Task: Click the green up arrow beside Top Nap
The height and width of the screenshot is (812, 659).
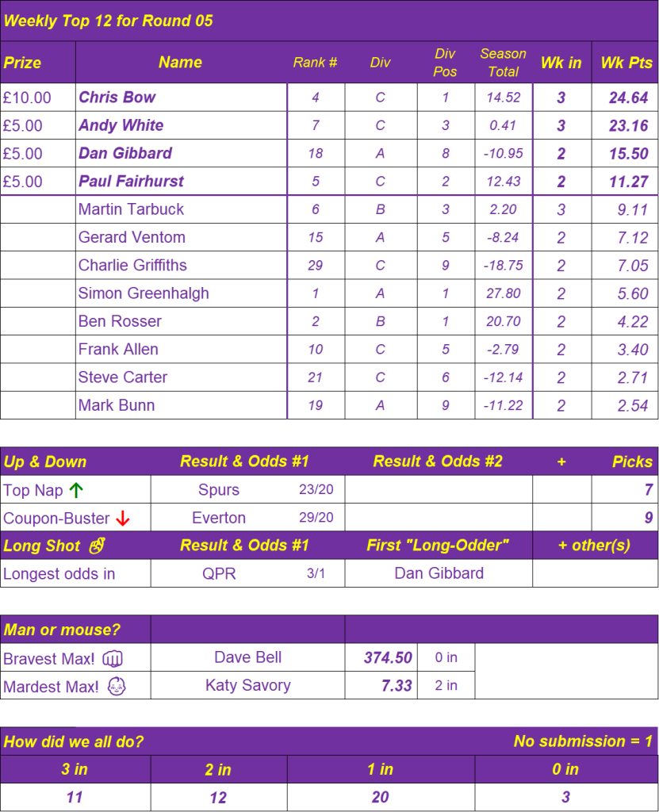Action: point(76,490)
